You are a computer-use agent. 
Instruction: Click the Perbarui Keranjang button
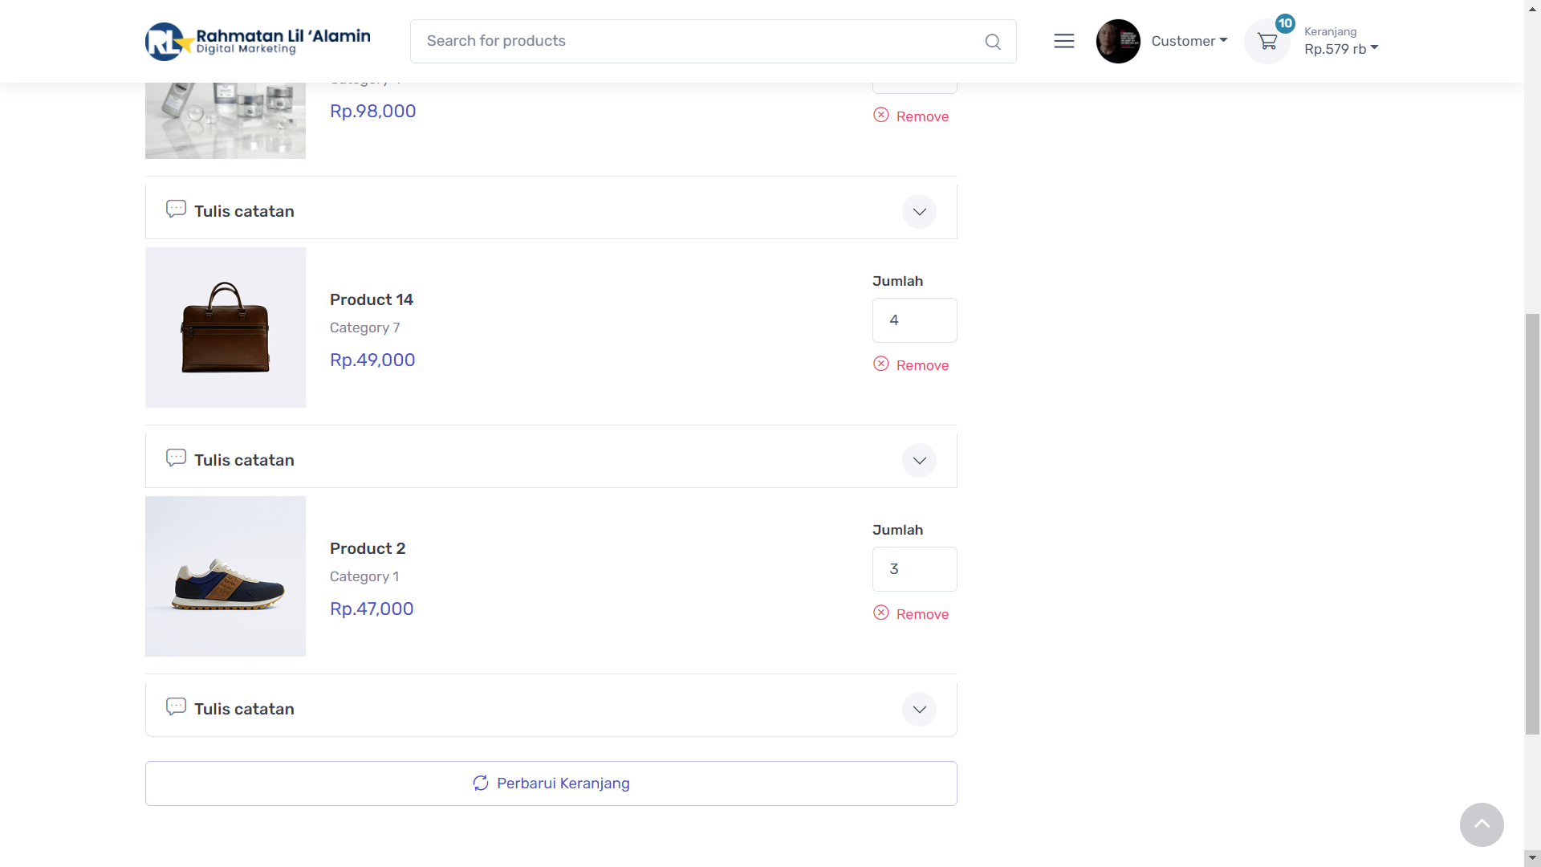551,784
